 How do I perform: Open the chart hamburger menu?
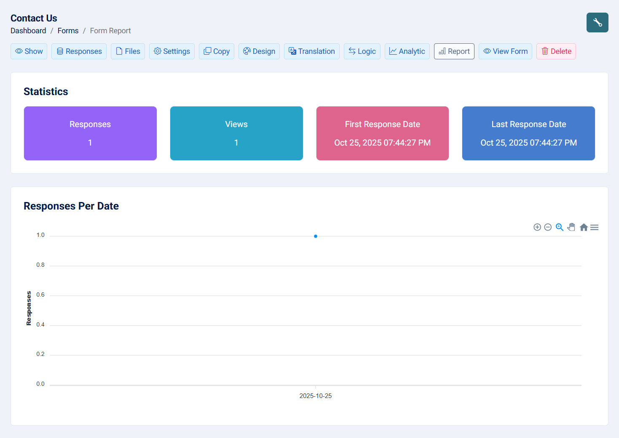595,227
